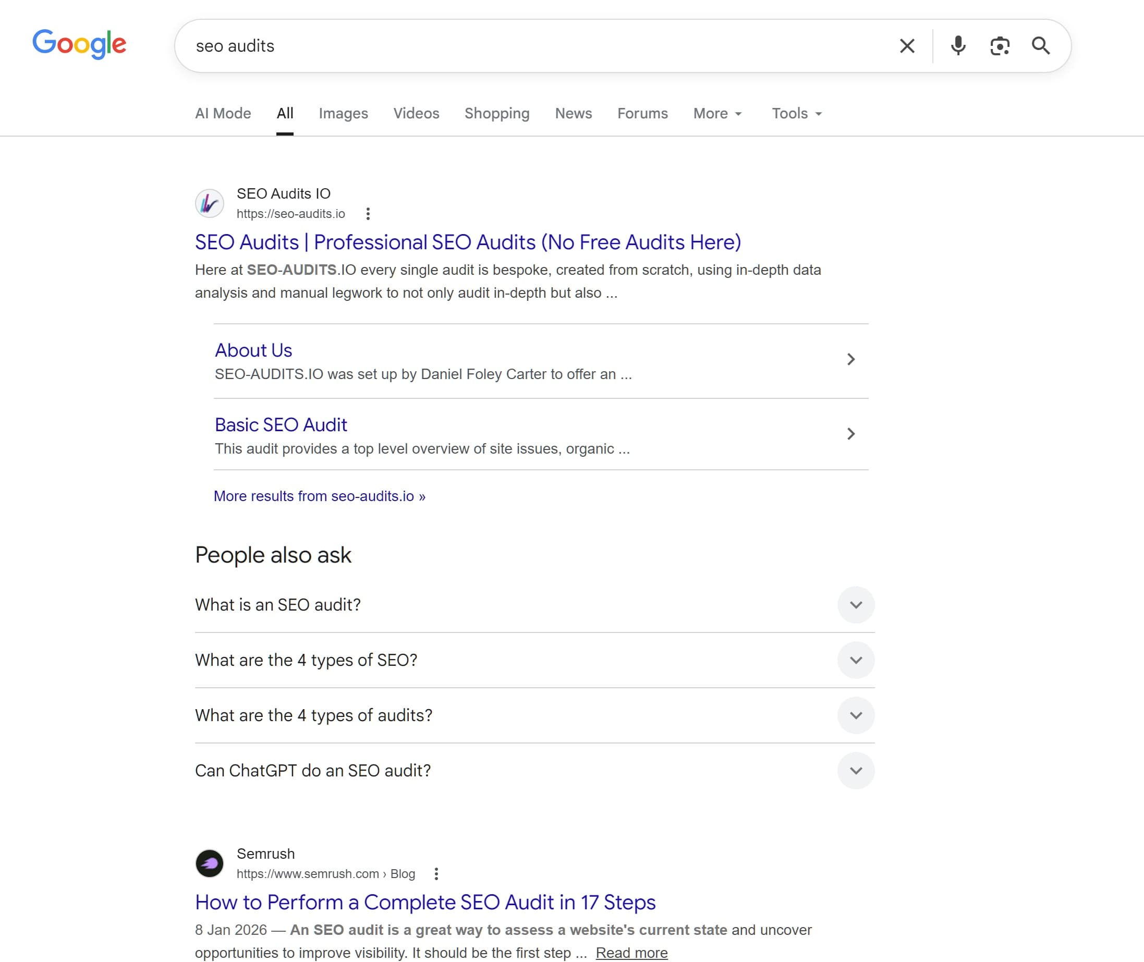
Task: Expand 'What are the 4 types of SEO?'
Action: pos(856,660)
